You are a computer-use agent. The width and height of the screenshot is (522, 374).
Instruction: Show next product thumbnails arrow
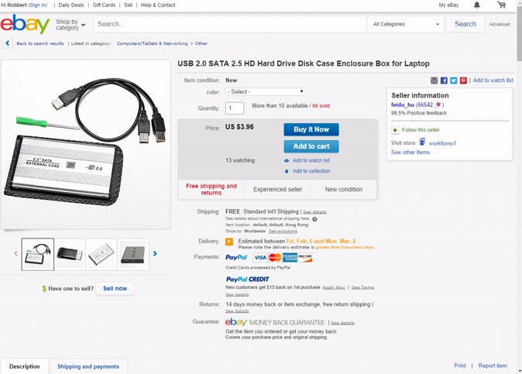pos(155,253)
